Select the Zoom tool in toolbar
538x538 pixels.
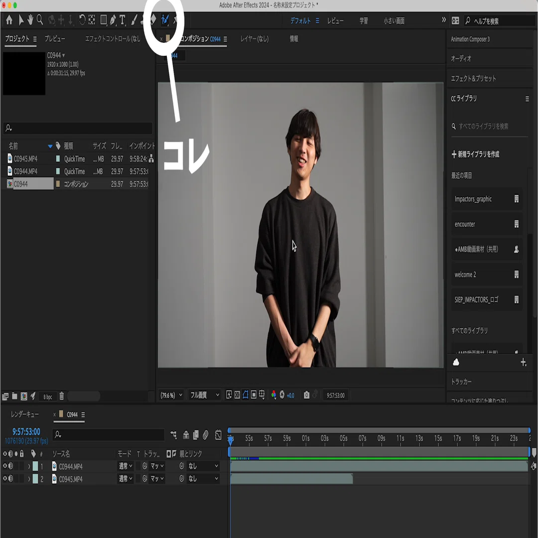pyautogui.click(x=40, y=20)
